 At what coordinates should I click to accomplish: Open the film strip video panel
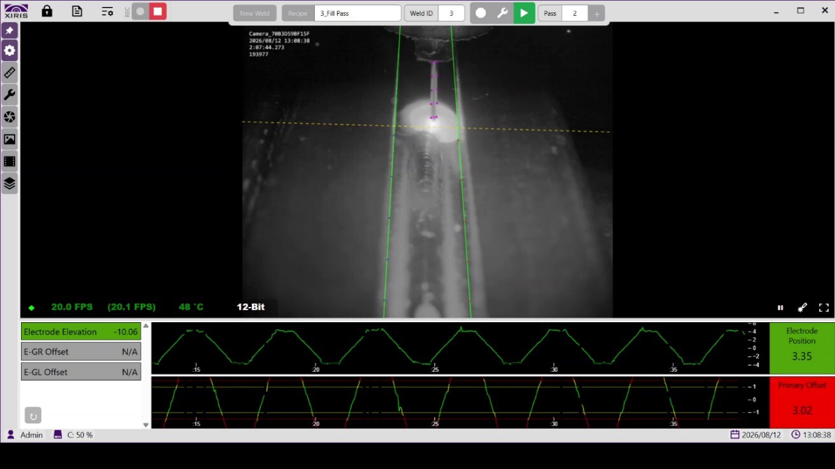[x=10, y=161]
